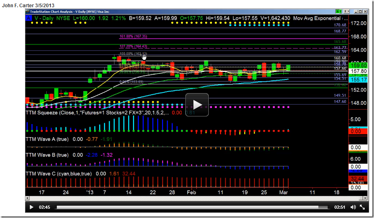Click the large center play overlay button

coord(197,105)
